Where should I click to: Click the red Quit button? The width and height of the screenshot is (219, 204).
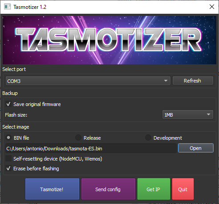[x=183, y=189]
